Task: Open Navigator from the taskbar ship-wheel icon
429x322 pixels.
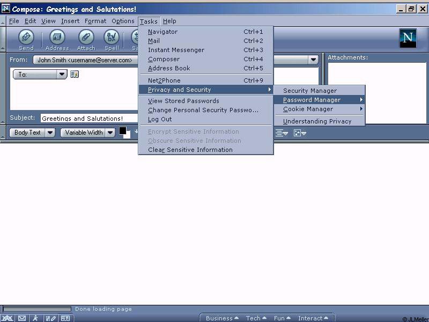Action: point(8,318)
